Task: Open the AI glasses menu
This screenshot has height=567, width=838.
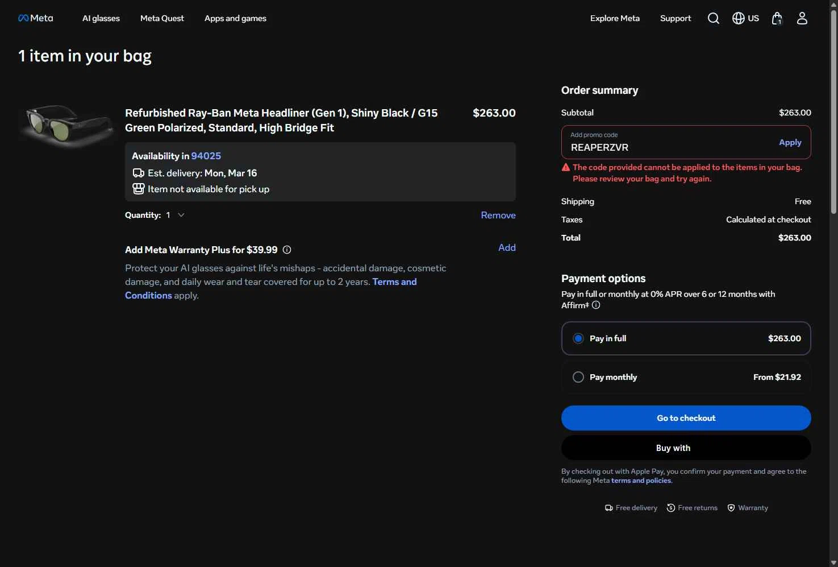Action: [x=101, y=18]
